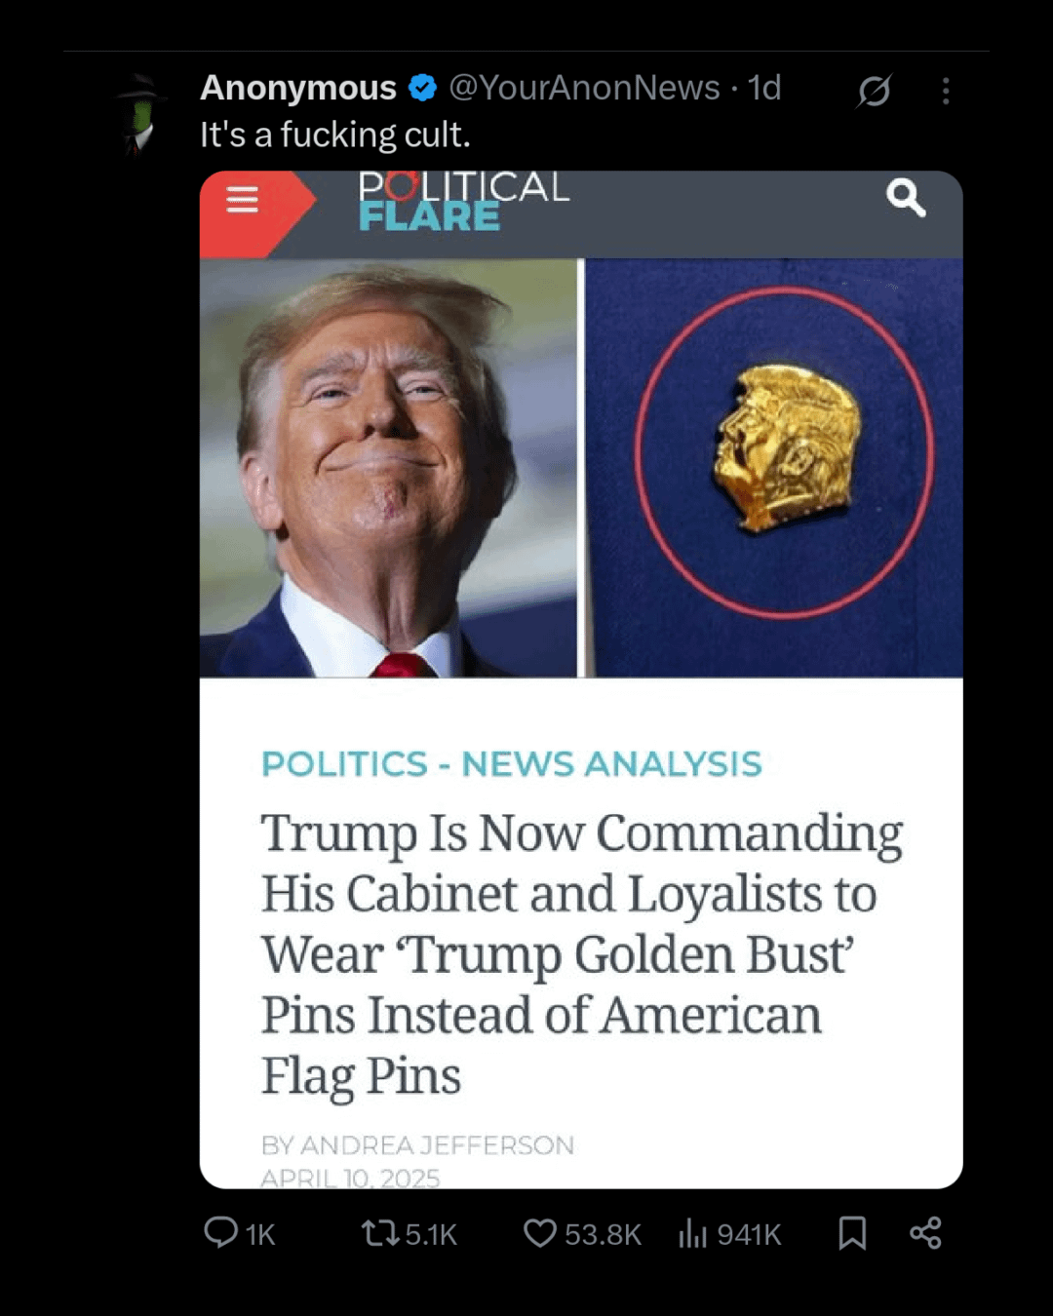1053x1316 pixels.
Task: Open the three-dot more options menu
Action: click(x=945, y=91)
